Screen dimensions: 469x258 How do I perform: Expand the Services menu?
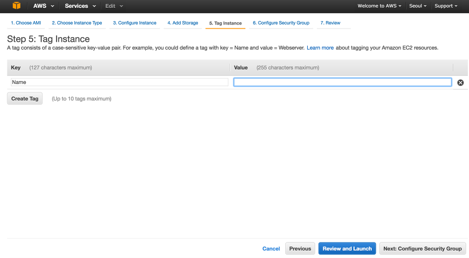(80, 6)
